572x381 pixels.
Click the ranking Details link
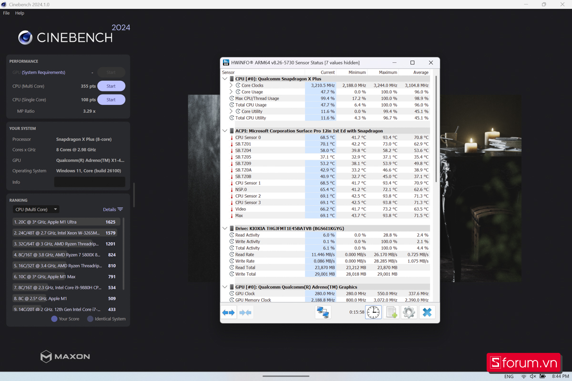tap(110, 210)
